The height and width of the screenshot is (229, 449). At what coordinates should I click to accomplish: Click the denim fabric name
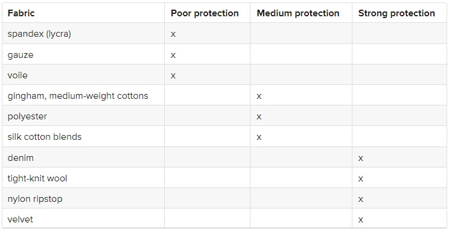pos(21,157)
